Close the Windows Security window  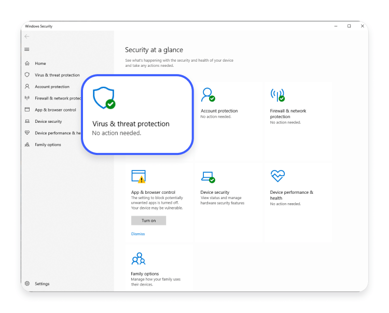point(363,26)
